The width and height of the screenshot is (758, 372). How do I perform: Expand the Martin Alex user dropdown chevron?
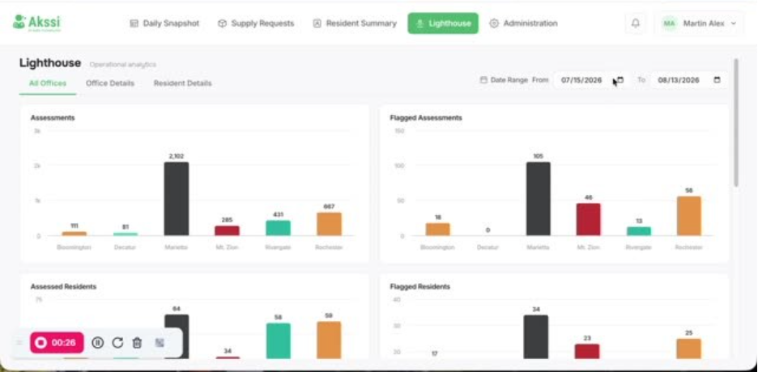point(734,23)
